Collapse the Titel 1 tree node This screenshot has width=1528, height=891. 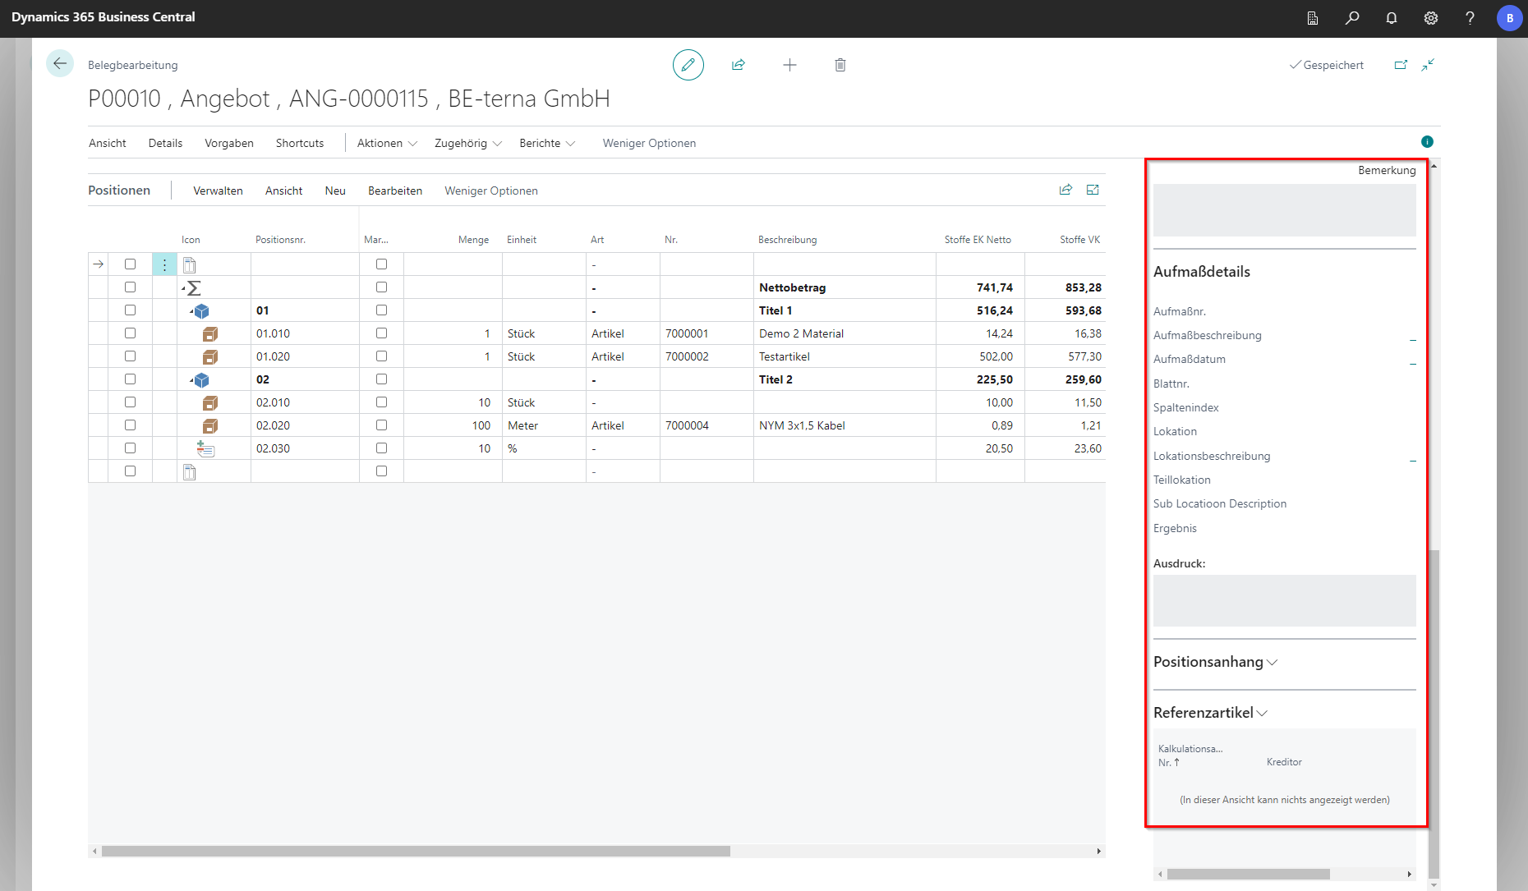tap(192, 311)
